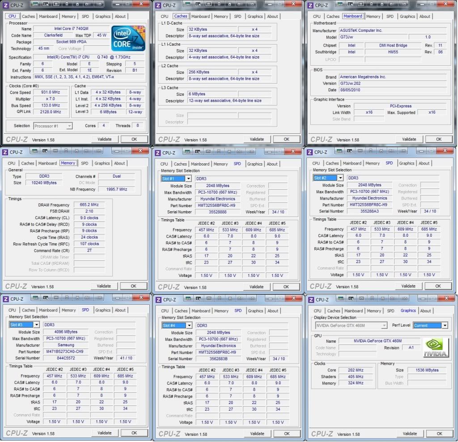Click CPU-Z title icon of the Mainboard window
The height and width of the screenshot is (442, 458).
(310, 5)
